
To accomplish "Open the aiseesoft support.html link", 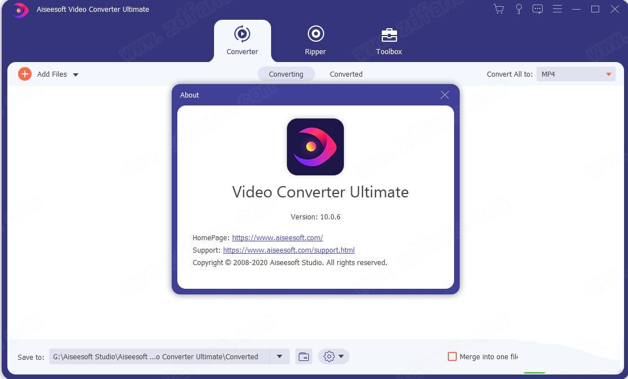I will coord(289,250).
